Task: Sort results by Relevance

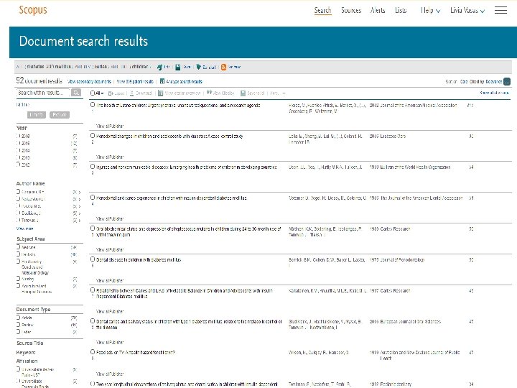Action: (x=494, y=81)
